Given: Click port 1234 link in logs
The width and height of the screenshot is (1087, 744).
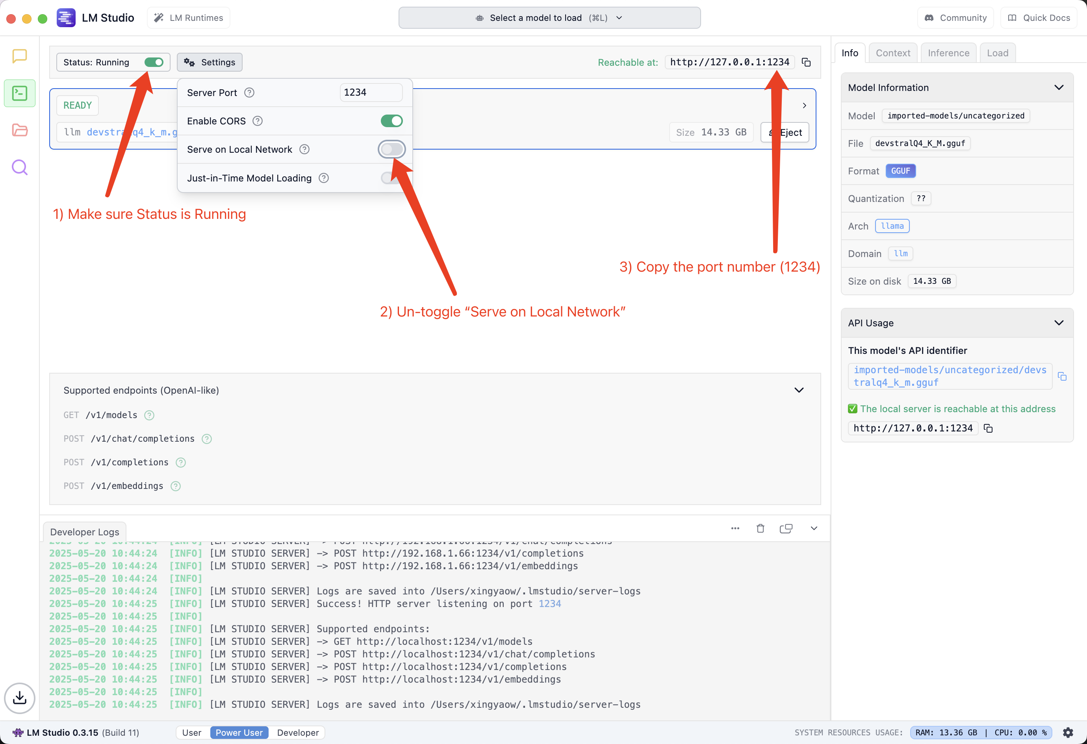Looking at the screenshot, I should coord(549,604).
